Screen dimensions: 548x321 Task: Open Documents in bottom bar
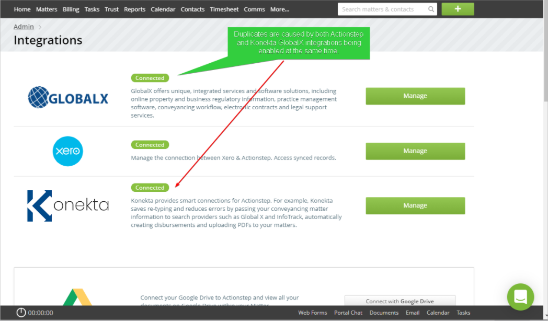coord(384,313)
